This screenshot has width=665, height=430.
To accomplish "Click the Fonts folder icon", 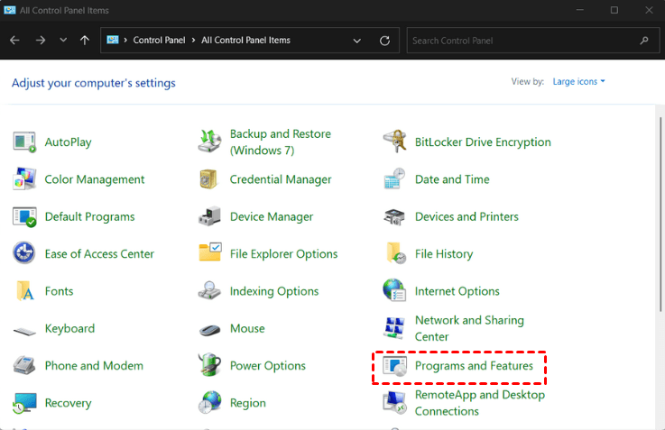I will [24, 291].
